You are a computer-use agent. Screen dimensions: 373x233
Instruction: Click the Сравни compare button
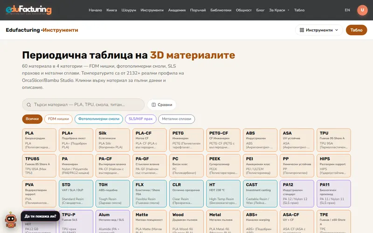pos(162,104)
